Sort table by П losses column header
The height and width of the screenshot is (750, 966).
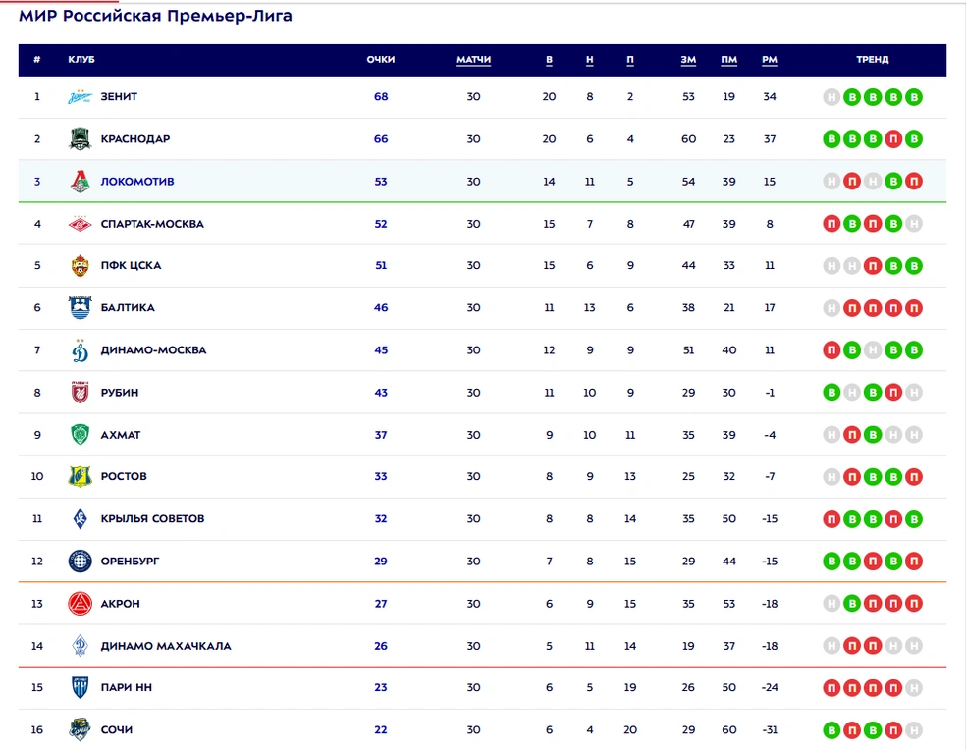click(630, 60)
